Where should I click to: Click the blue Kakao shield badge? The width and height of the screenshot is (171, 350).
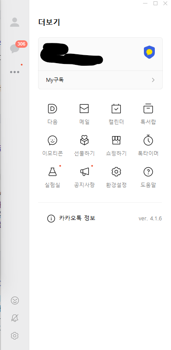149,52
